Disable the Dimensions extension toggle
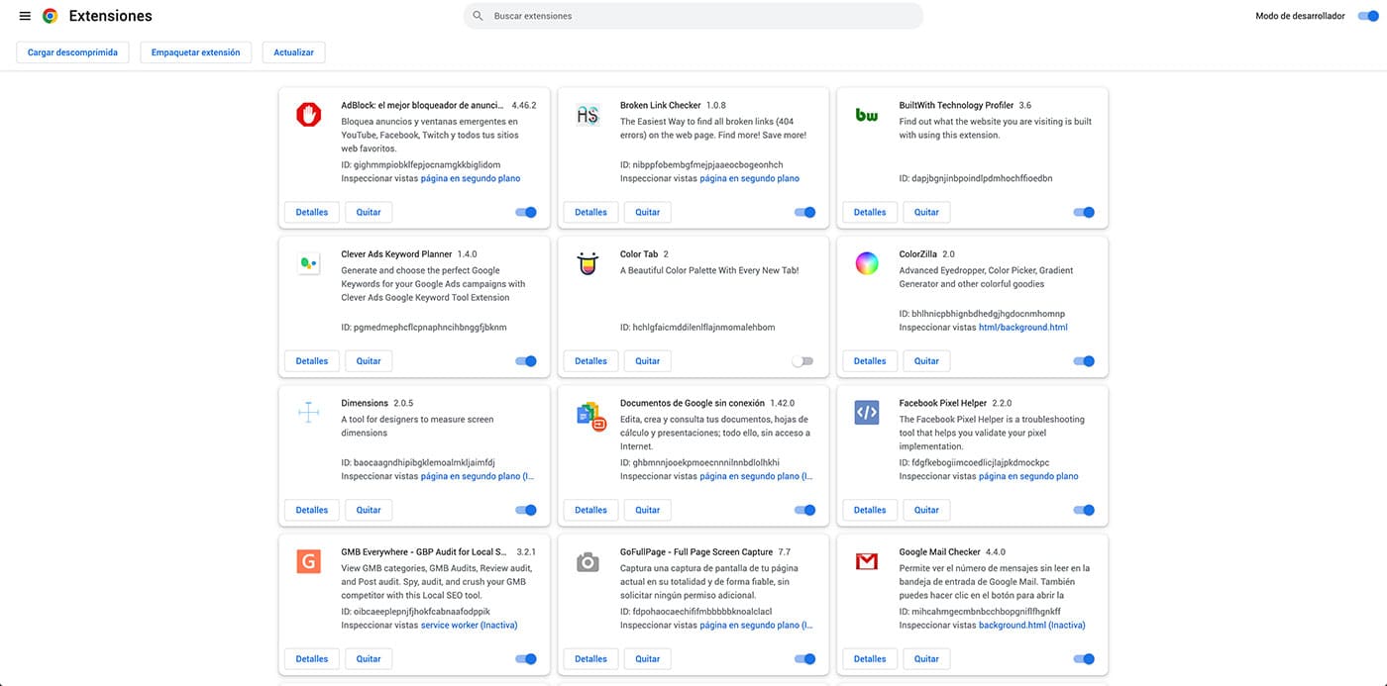 pos(526,510)
